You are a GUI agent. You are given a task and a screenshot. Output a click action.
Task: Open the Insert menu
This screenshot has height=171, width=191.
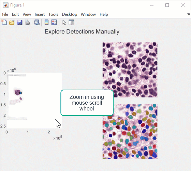40,14
